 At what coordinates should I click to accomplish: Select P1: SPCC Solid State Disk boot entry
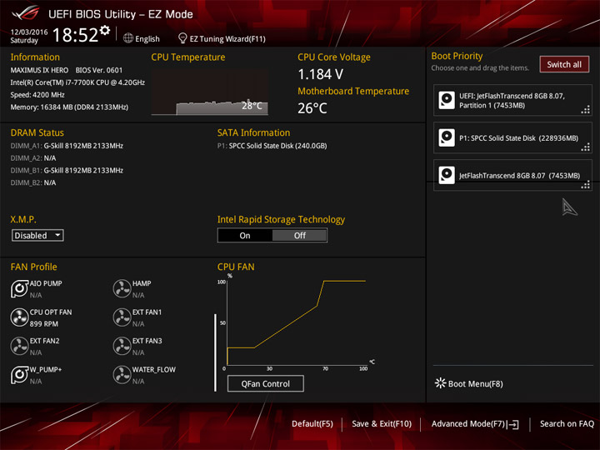(x=512, y=137)
